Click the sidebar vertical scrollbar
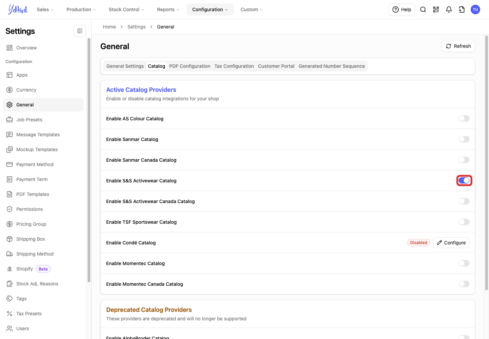The width and height of the screenshot is (489, 339). point(89,160)
